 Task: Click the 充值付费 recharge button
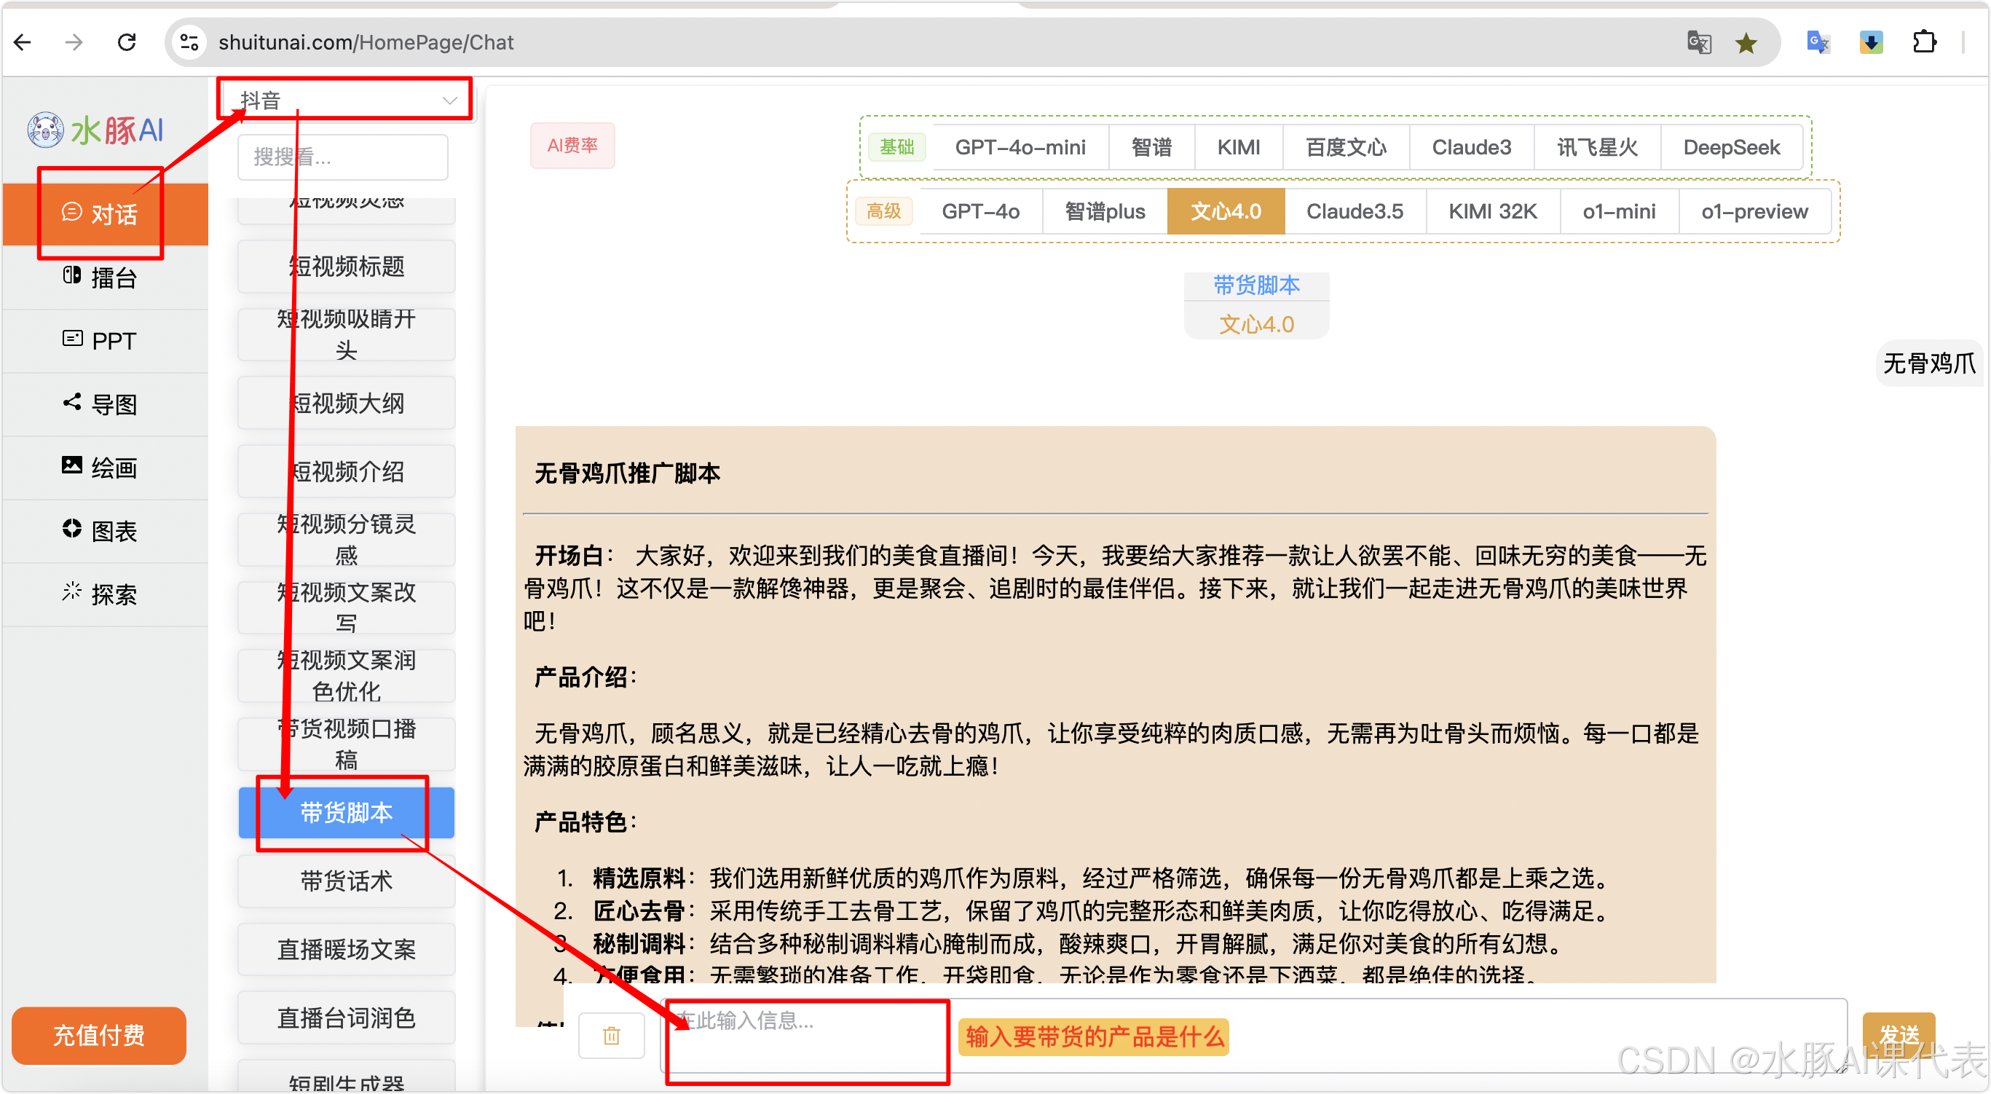pos(99,1034)
